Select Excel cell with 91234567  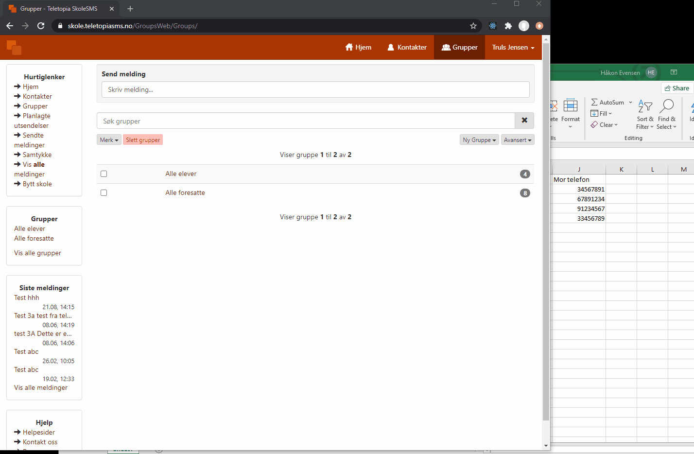579,209
